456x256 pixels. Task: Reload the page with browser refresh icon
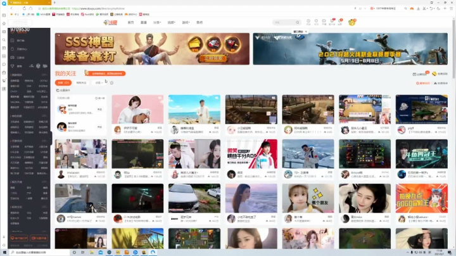click(x=24, y=8)
